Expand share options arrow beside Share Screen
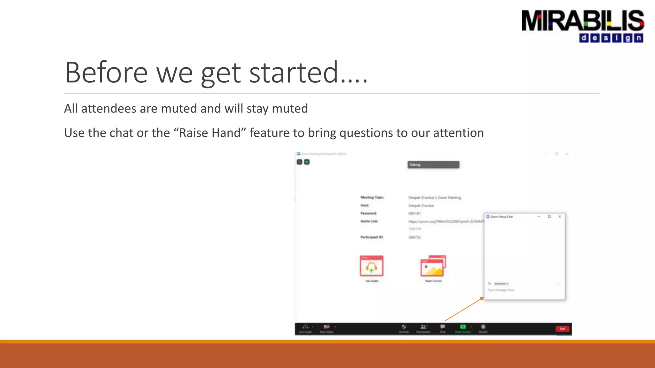This screenshot has height=368, width=655. pyautogui.click(x=471, y=327)
